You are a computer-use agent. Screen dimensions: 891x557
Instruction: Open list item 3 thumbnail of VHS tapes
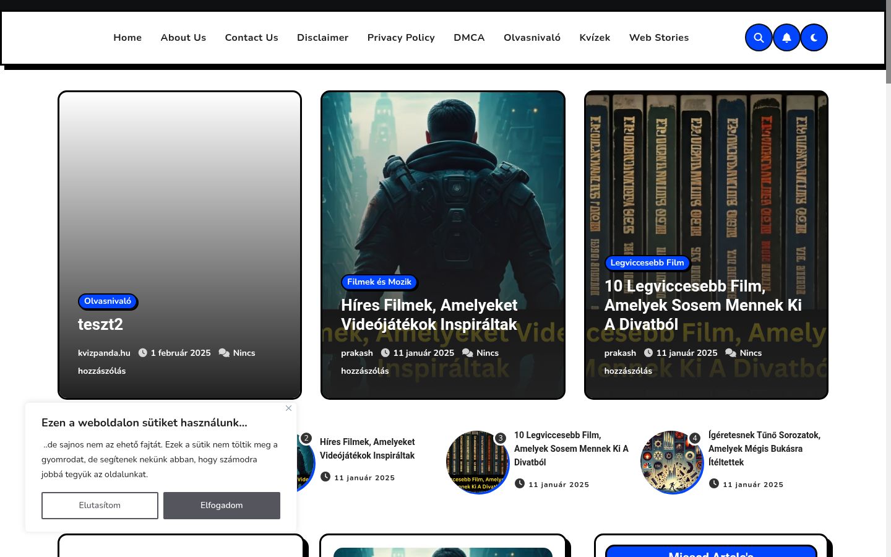click(x=478, y=462)
